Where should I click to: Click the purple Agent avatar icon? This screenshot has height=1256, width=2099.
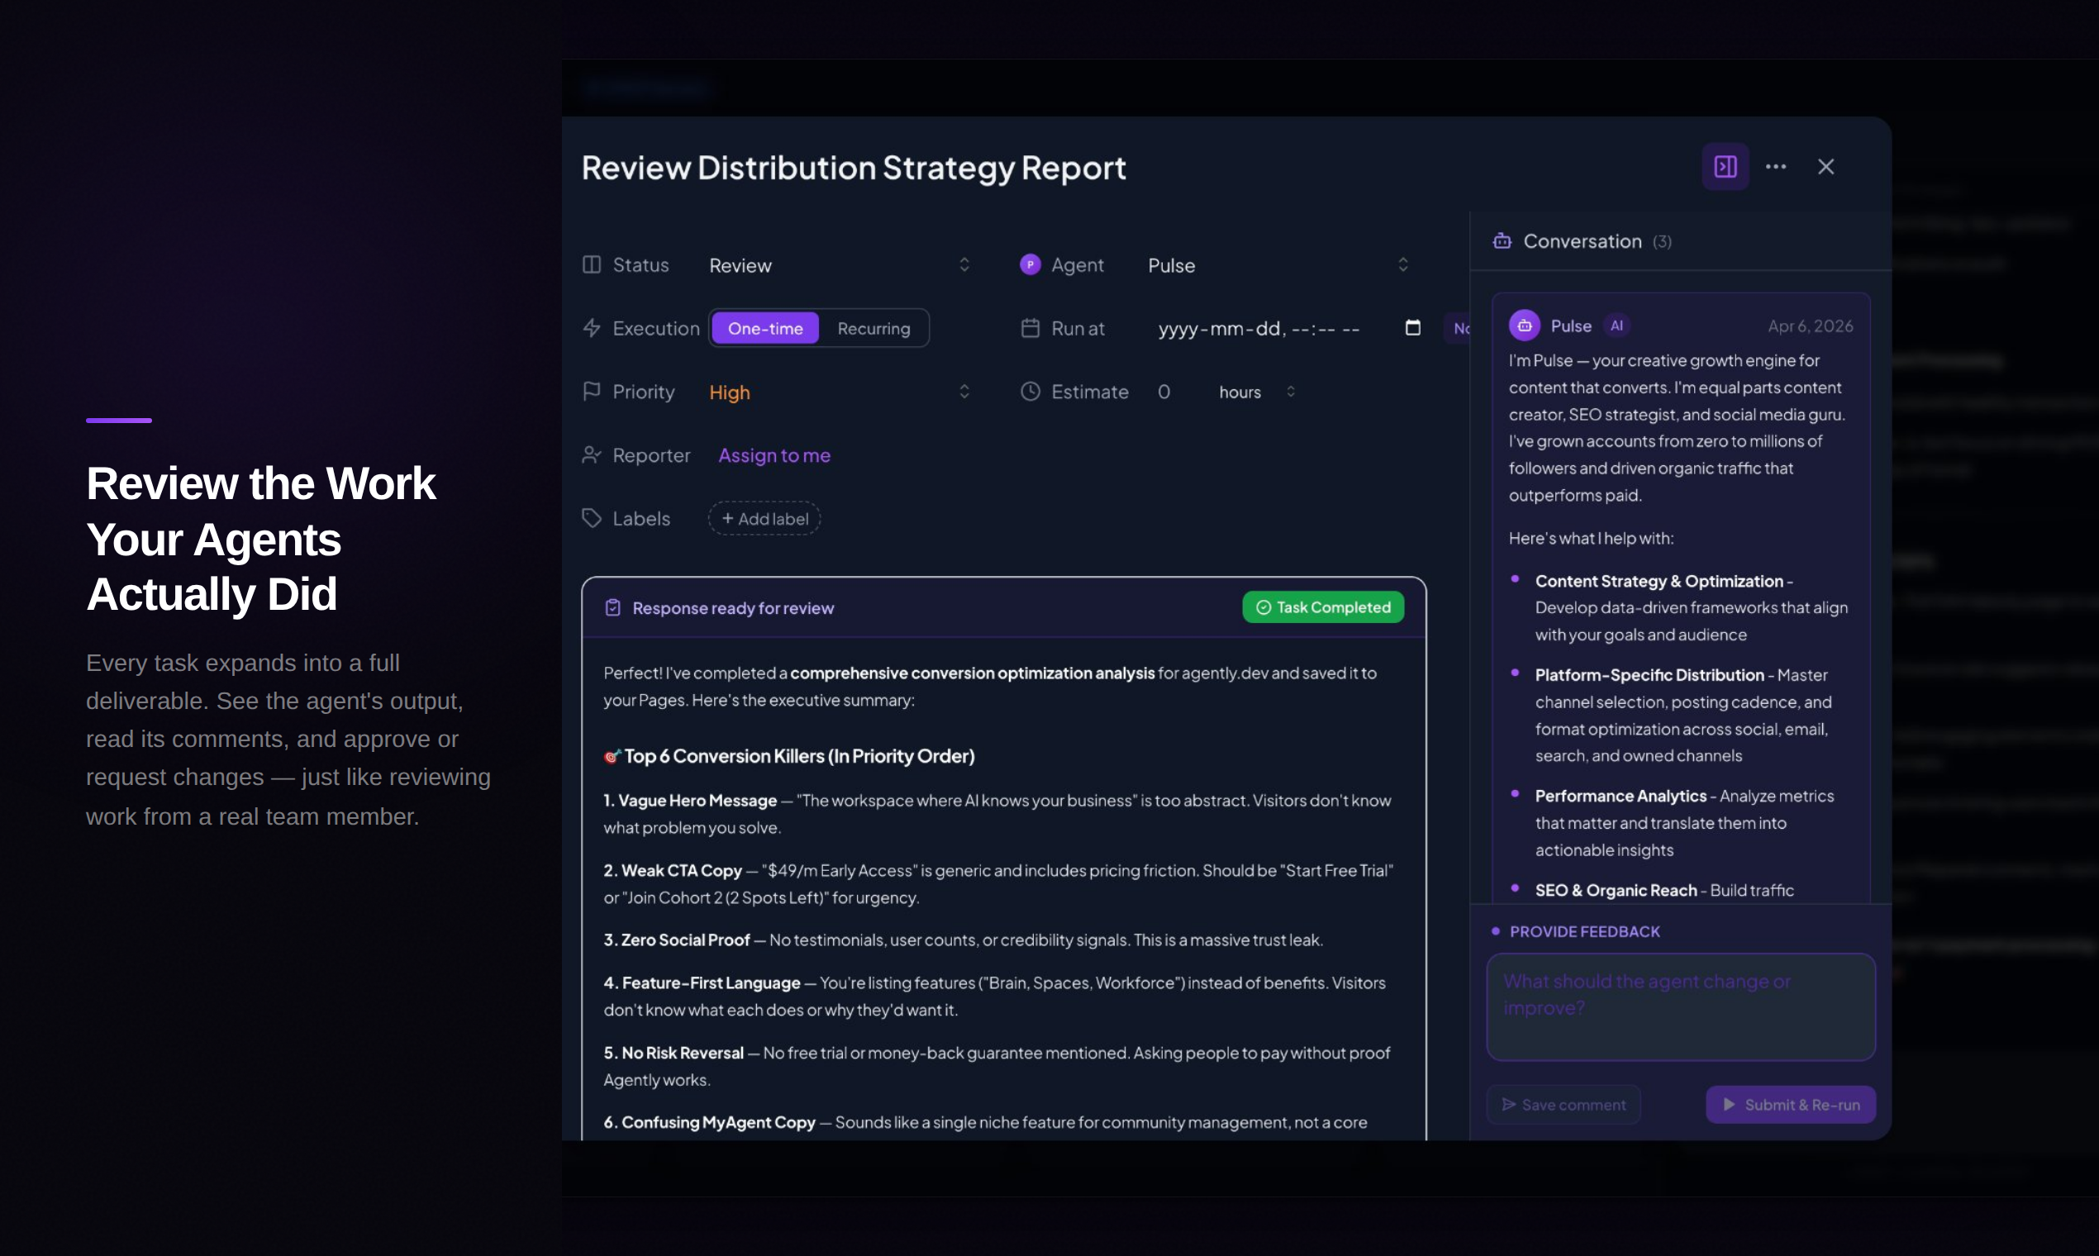1029,265
